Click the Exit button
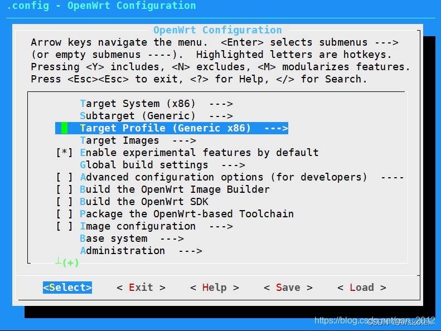 point(141,288)
